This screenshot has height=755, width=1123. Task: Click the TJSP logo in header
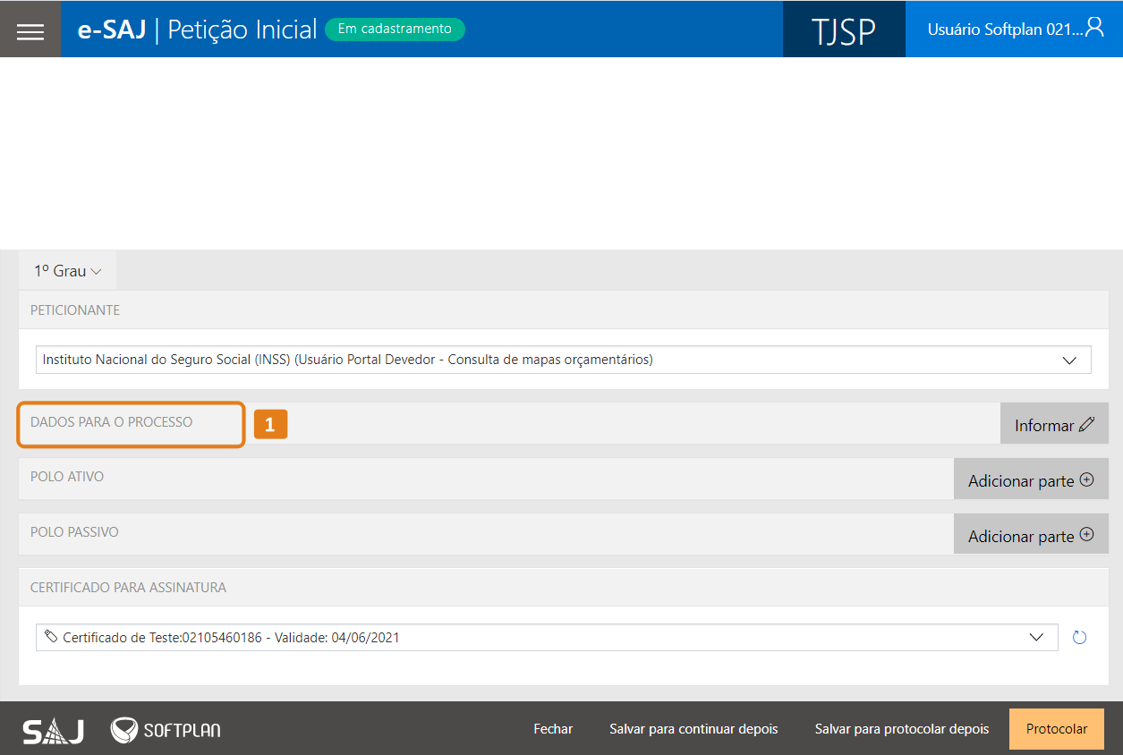[844, 30]
